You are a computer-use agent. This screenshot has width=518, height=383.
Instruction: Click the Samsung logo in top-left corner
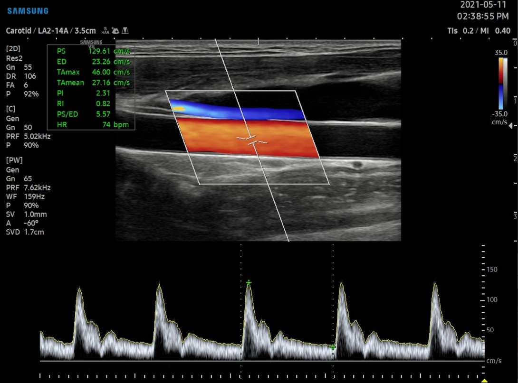[x=28, y=11]
